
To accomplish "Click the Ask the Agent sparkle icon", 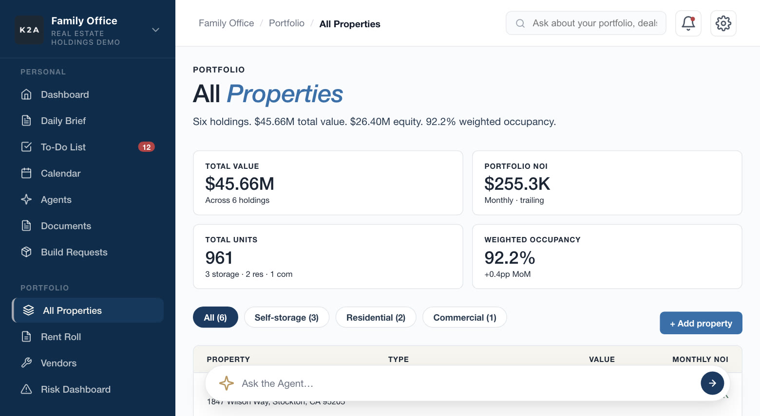I will [227, 383].
